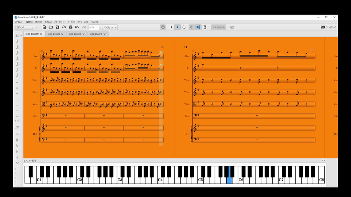This screenshot has width=351, height=197.
Task: Open 編集 menu
Action: [29, 22]
